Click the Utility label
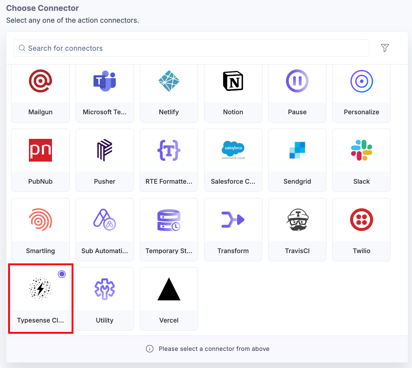Viewport: 412px width, 368px height. 105,320
